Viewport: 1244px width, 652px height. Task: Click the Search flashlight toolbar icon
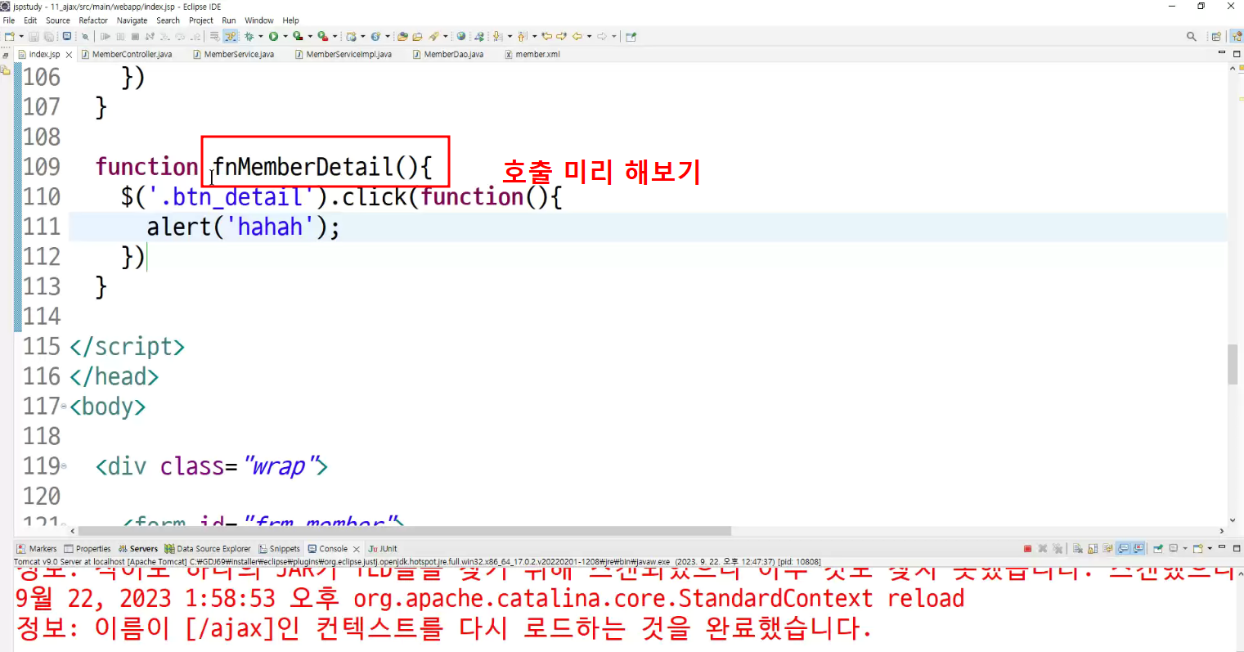(433, 36)
